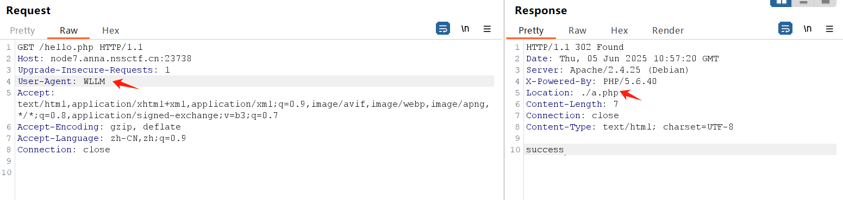843x200 pixels.
Task: Click the Host header node7.anna.nssctf.cn:23738
Action: pyautogui.click(x=104, y=59)
